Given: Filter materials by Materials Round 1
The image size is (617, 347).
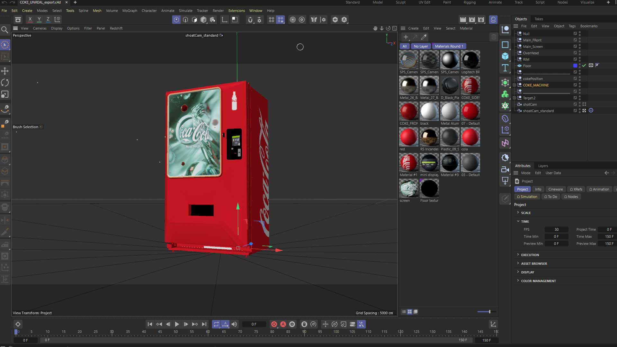Looking at the screenshot, I should pos(449,46).
